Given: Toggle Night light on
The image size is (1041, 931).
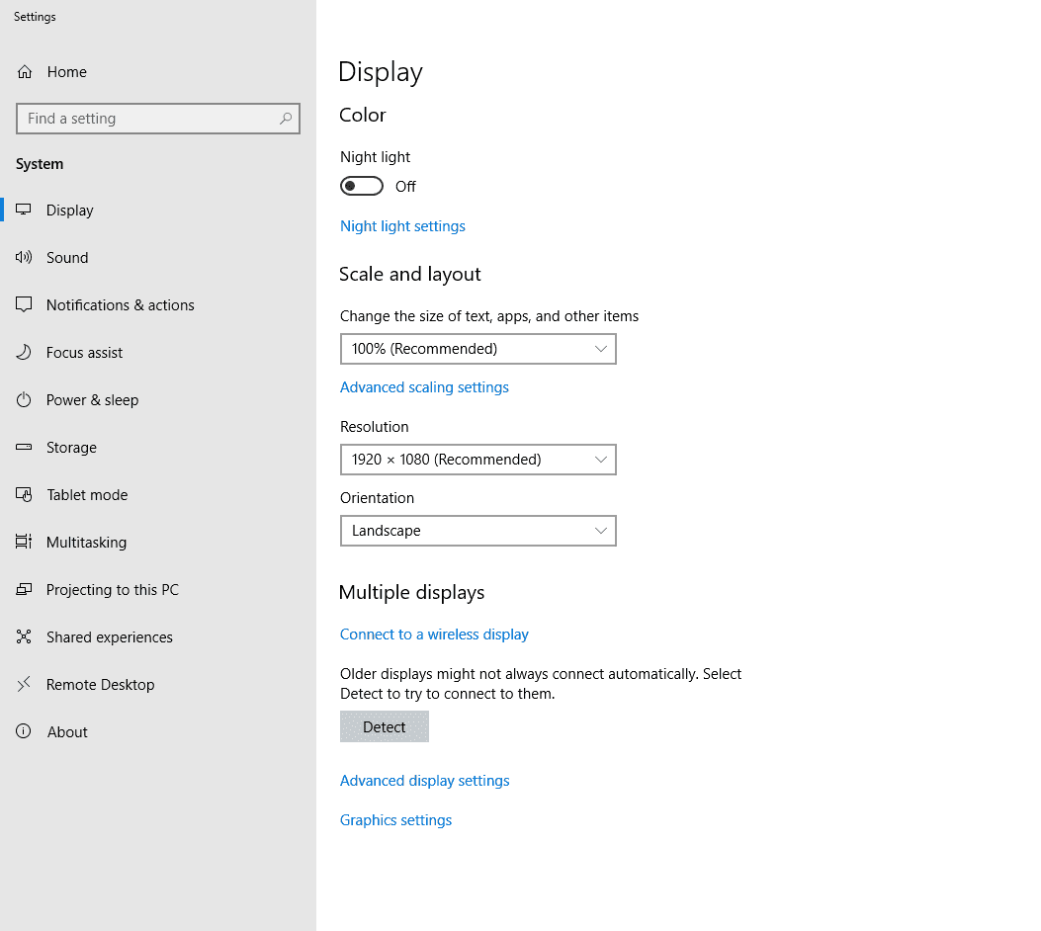Looking at the screenshot, I should click(361, 186).
